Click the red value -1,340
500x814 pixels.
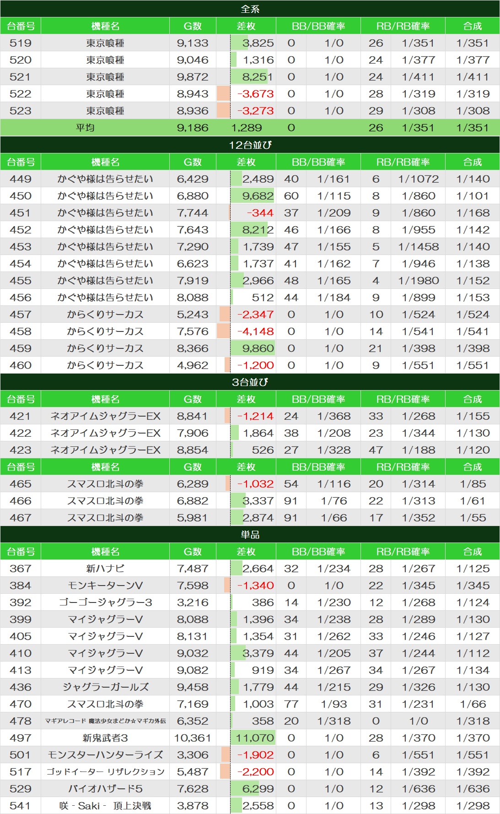pos(255,586)
